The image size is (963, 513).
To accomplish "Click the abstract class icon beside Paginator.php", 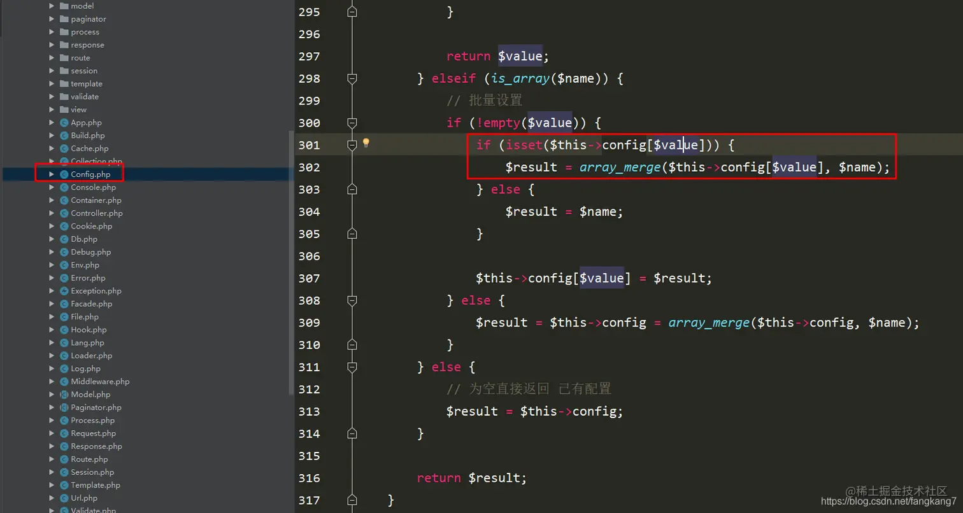I will coord(64,407).
